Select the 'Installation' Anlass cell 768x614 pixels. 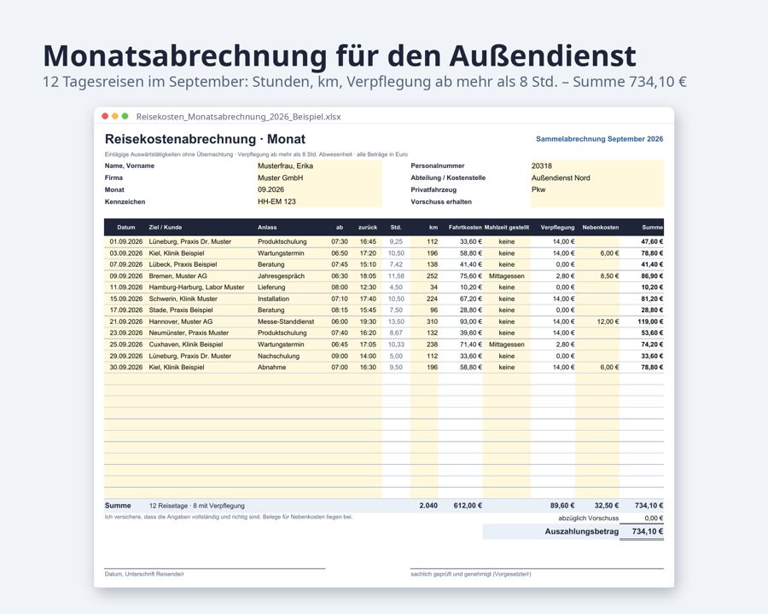(273, 298)
